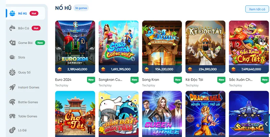
Task: Click the Battle Games helmet icon
Action: tap(12, 102)
